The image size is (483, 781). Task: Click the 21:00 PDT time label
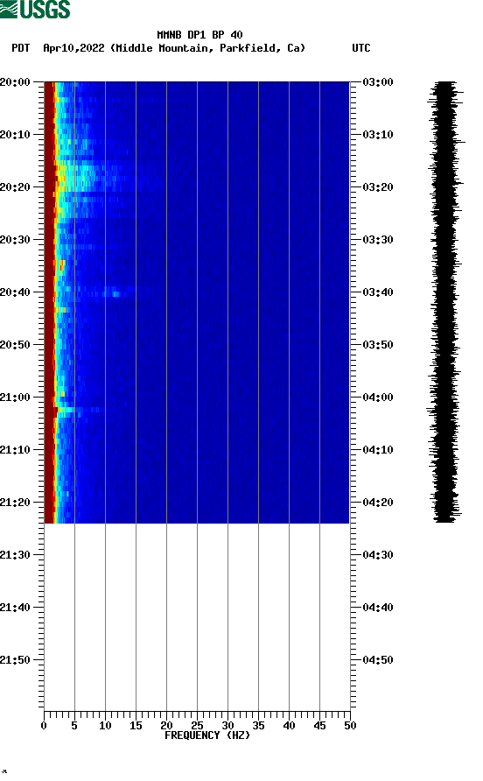pos(15,398)
